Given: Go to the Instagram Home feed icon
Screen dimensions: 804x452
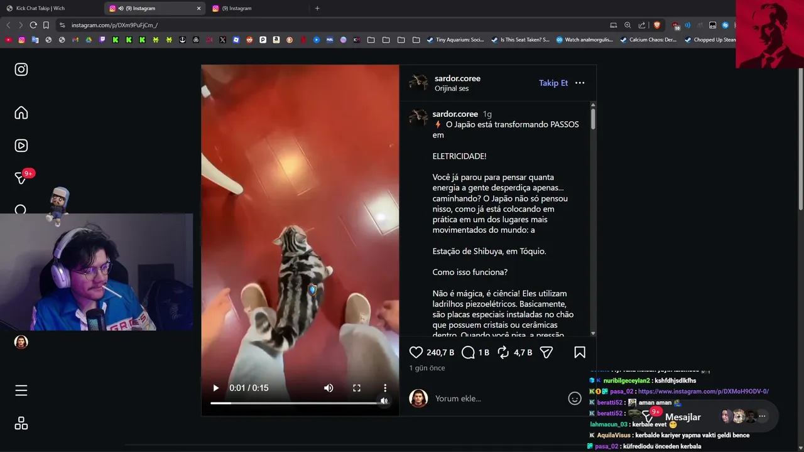Looking at the screenshot, I should (x=21, y=113).
